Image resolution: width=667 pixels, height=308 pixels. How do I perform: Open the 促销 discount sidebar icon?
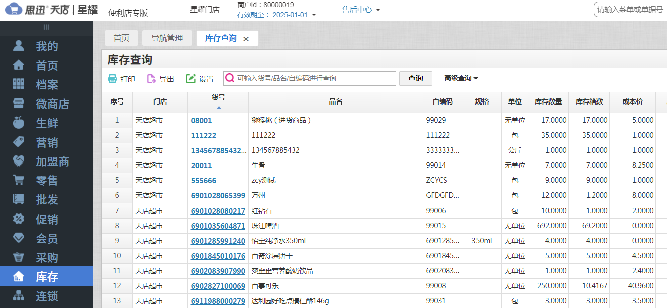point(19,219)
